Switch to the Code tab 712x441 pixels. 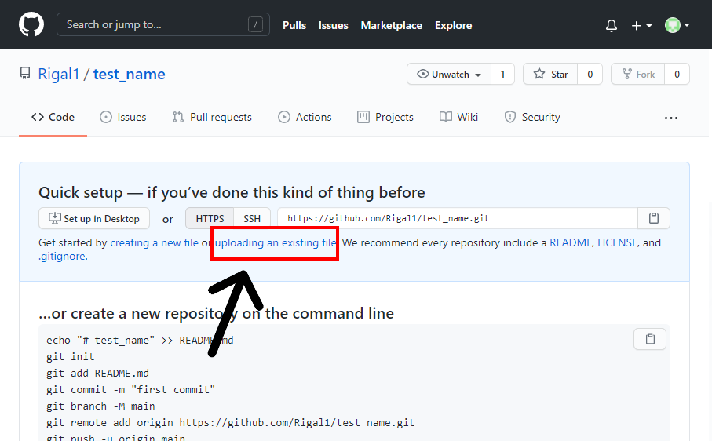[x=53, y=117]
